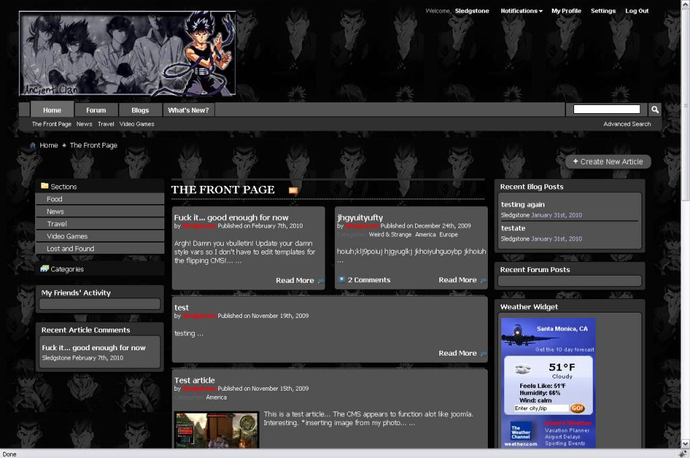The height and width of the screenshot is (458, 690).
Task: Open the Europe category link
Action: tap(448, 234)
